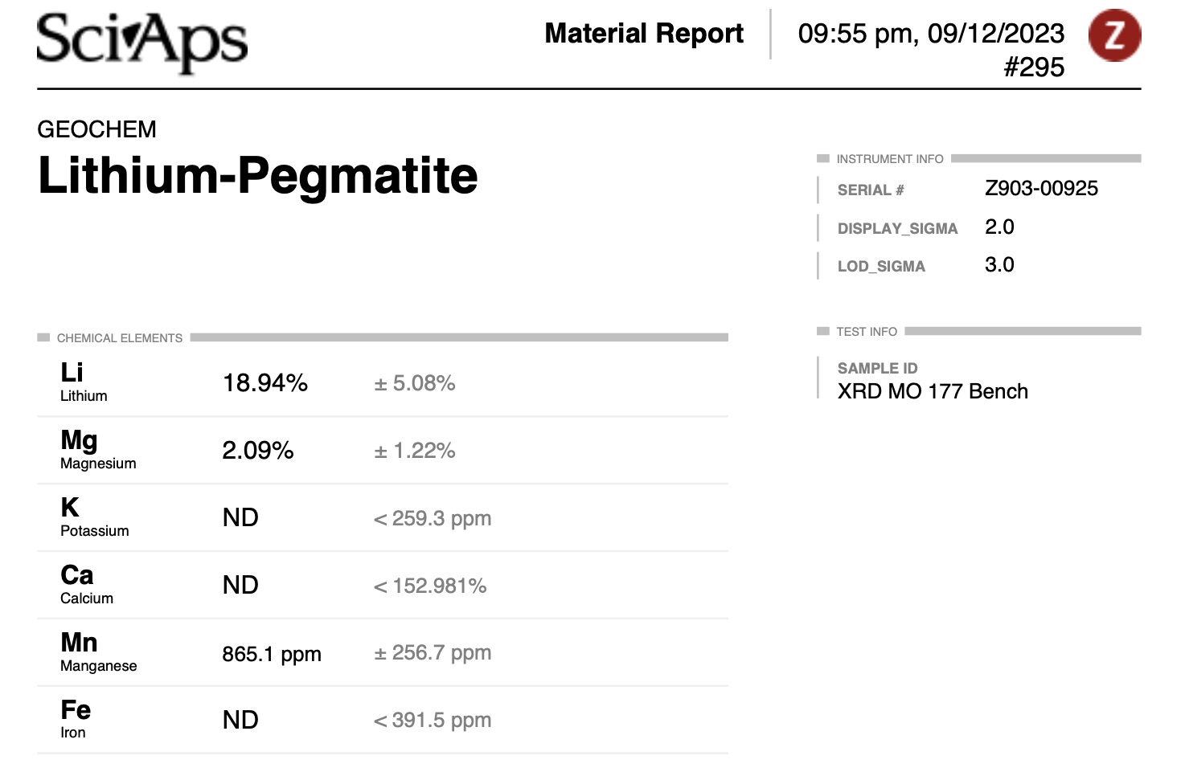Click the report timestamp 09:55 pm, 09/12/2023
Screen dimensions: 1185x772
931,34
